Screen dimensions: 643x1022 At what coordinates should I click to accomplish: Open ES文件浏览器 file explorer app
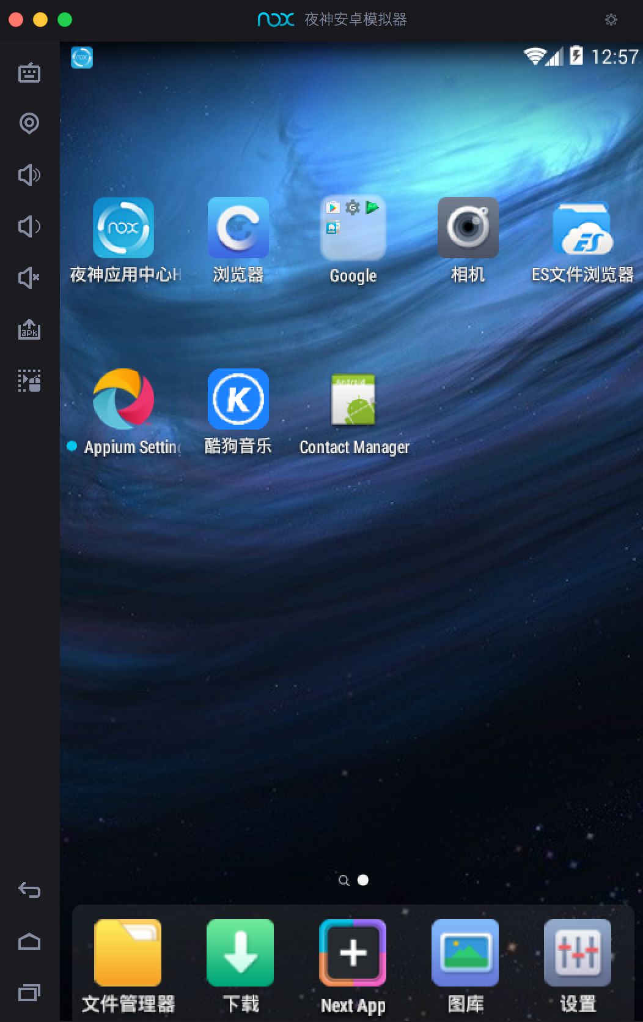(582, 228)
